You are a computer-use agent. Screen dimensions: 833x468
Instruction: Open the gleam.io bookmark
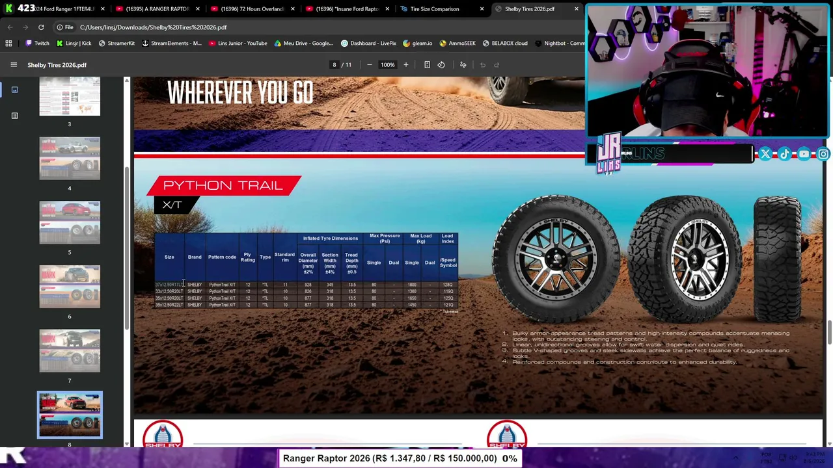click(417, 44)
